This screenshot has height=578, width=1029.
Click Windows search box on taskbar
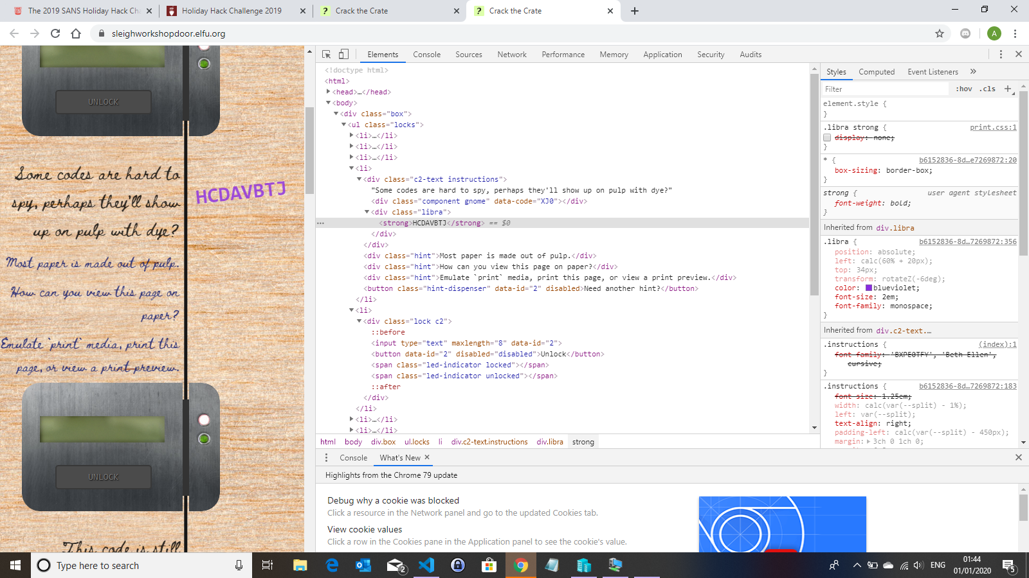click(x=141, y=565)
